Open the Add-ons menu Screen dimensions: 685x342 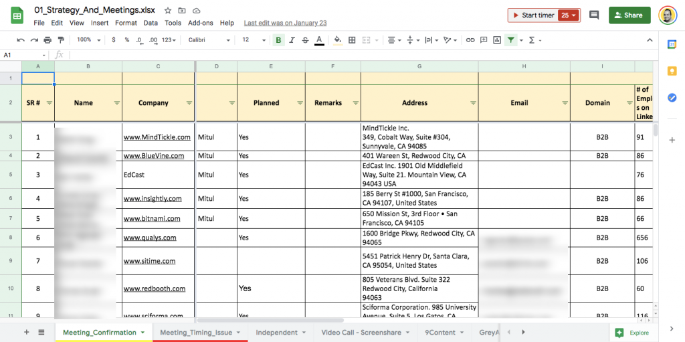(201, 23)
